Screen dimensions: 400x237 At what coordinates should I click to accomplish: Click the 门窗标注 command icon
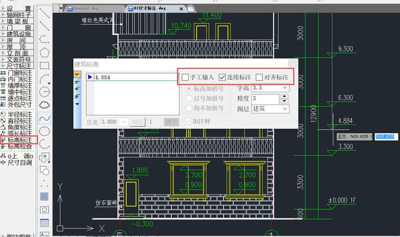tap(3, 73)
